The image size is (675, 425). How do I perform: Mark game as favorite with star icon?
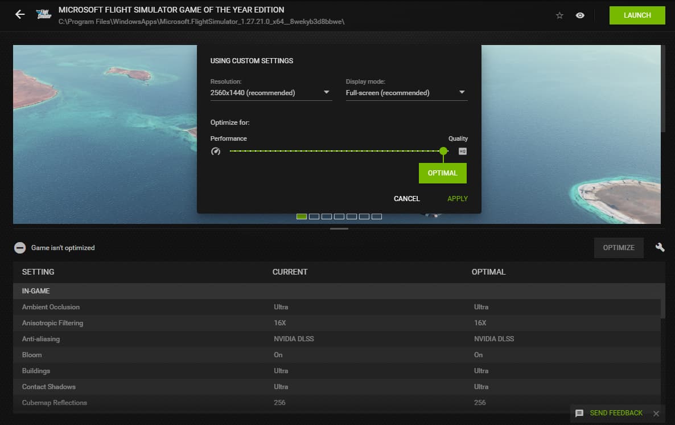(x=559, y=15)
